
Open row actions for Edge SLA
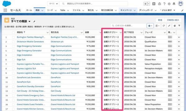pyautogui.click(x=179, y=60)
